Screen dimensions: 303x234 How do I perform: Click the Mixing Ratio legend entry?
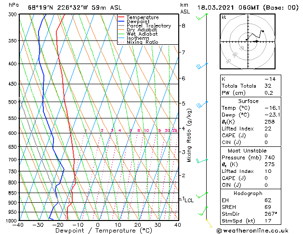click(x=142, y=42)
